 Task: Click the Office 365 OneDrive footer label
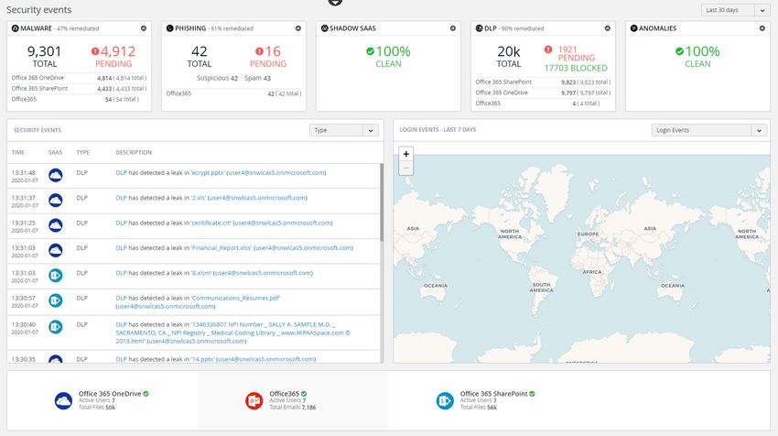[x=110, y=394]
